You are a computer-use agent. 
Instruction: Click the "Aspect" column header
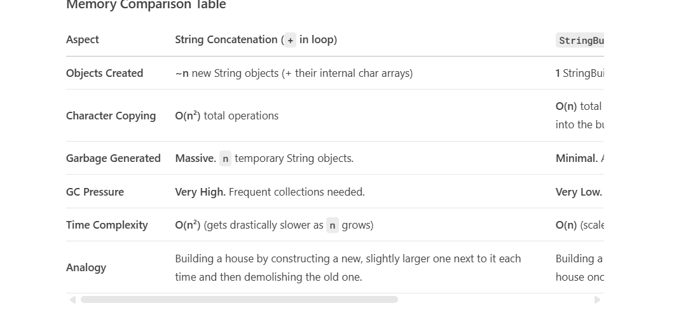tap(83, 39)
